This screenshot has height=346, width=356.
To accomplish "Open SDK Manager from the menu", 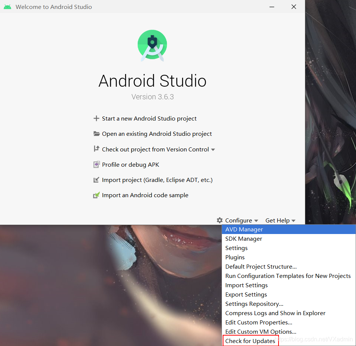I will tap(289, 239).
